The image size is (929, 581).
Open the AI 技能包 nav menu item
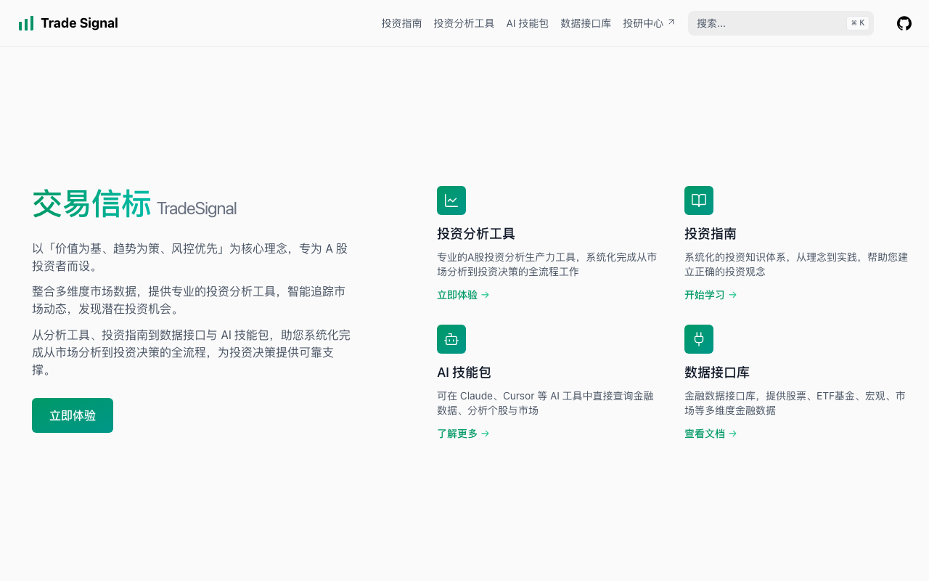[528, 23]
